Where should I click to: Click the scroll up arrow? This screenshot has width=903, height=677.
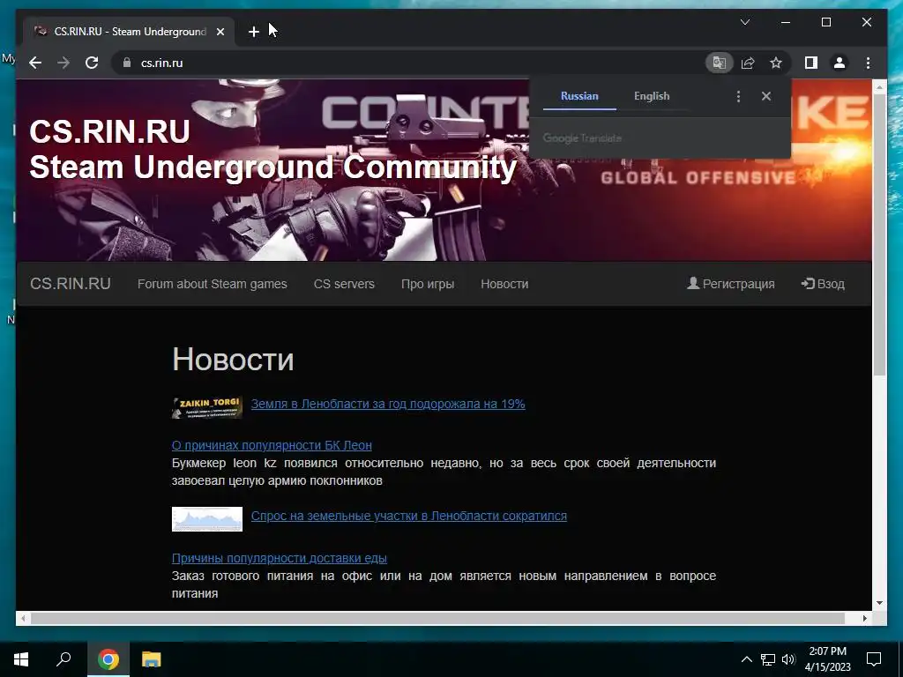coord(879,87)
